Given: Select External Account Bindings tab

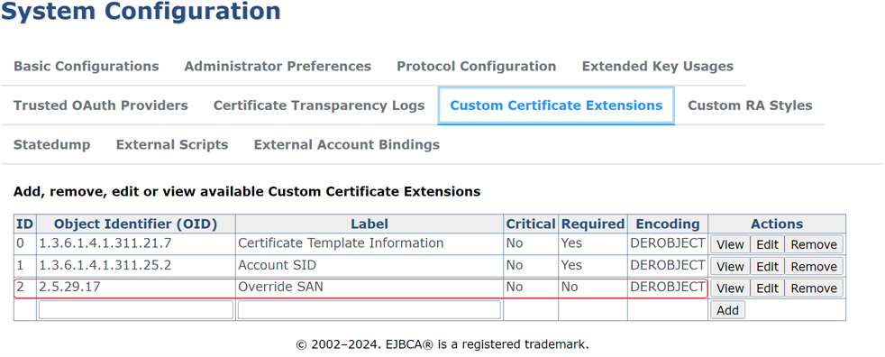Looking at the screenshot, I should pos(347,144).
